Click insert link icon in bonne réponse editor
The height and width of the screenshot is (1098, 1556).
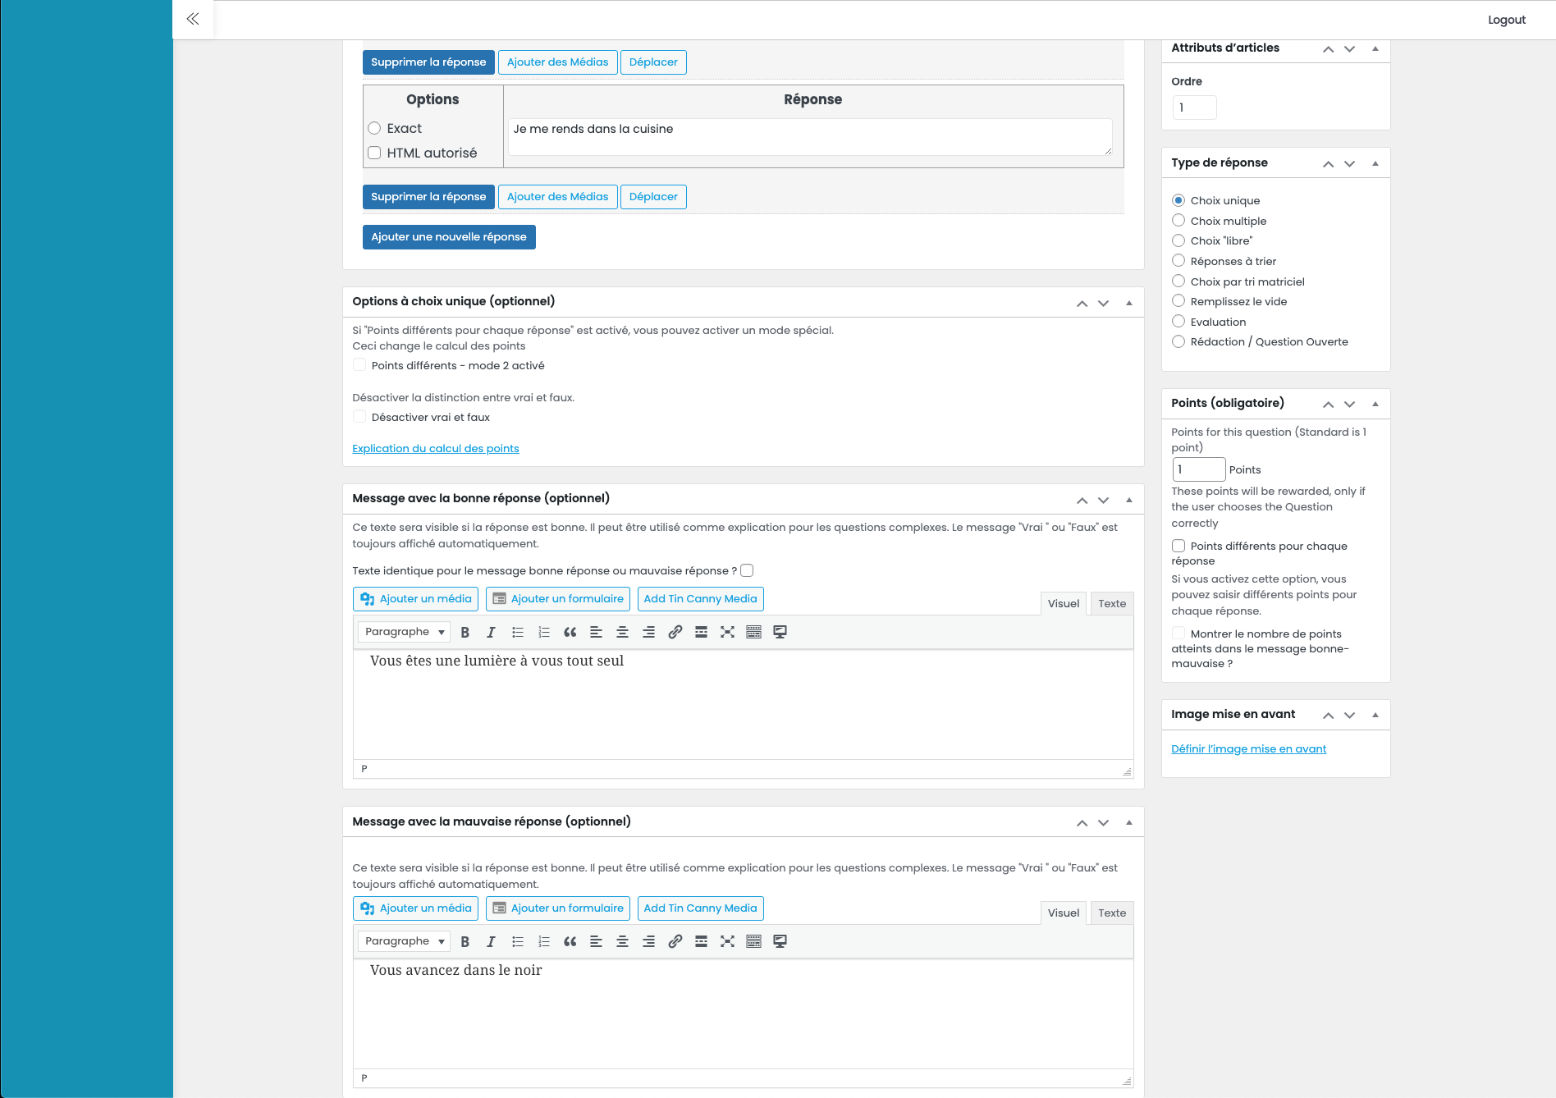[675, 632]
